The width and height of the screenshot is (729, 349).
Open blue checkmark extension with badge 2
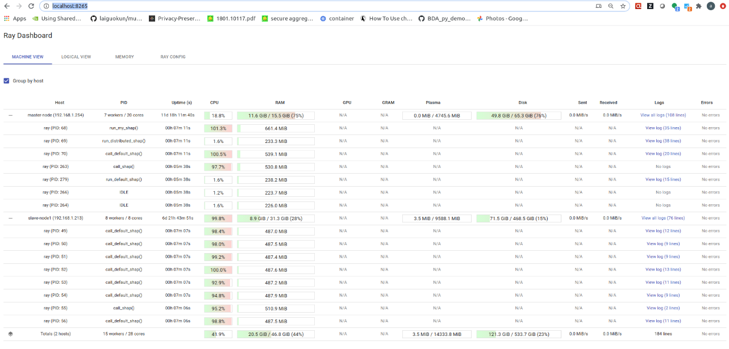tap(688, 7)
